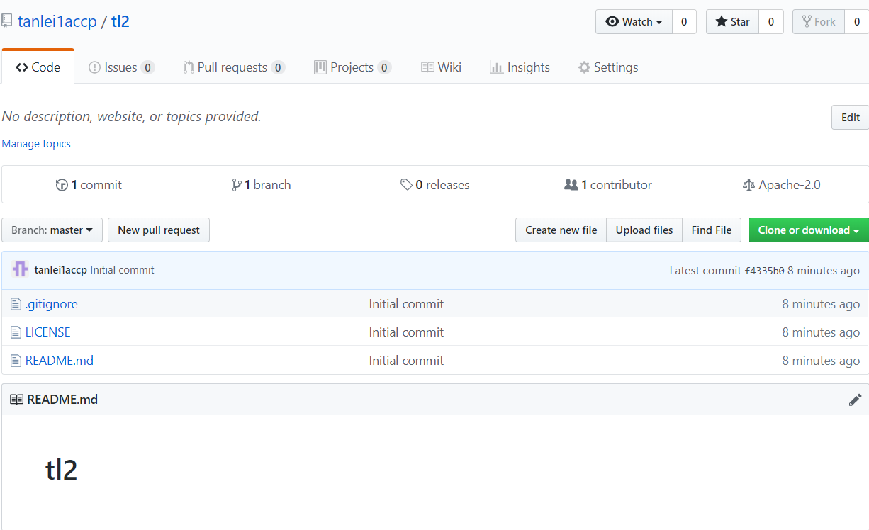
Task: View the 1 contributor link
Action: pyautogui.click(x=608, y=185)
